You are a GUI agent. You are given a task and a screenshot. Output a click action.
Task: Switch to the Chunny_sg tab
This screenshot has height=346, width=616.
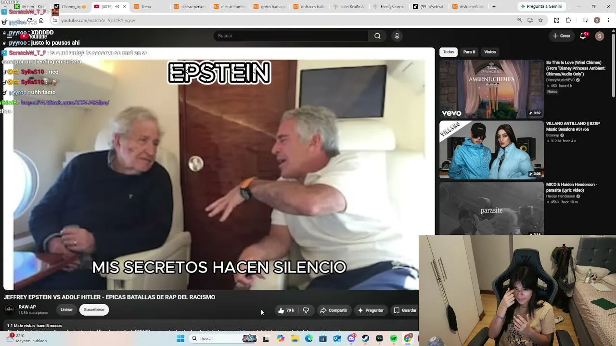click(x=70, y=7)
